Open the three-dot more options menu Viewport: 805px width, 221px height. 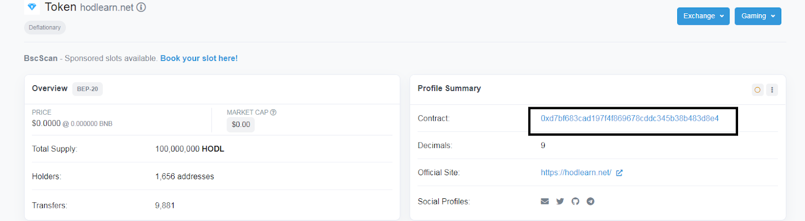pos(772,90)
